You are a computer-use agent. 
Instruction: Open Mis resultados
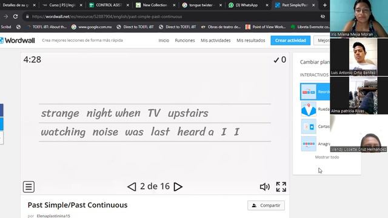click(250, 41)
